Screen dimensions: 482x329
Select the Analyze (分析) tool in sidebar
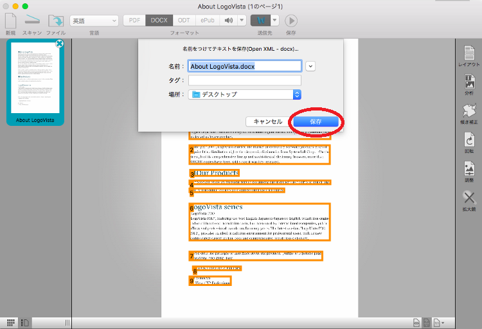coord(469,82)
